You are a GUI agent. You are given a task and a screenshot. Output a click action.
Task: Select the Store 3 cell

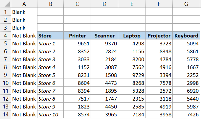point(50,59)
